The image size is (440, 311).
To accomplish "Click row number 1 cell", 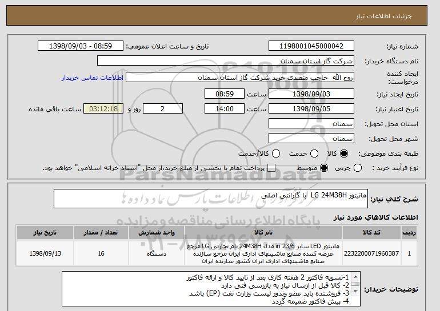I will tap(409, 253).
